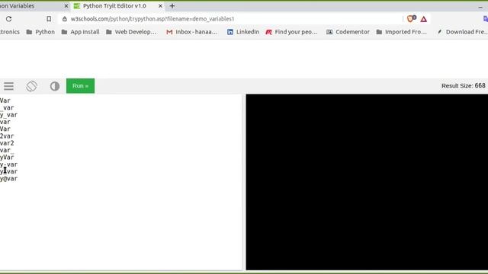Close the Python Variables tab

[66, 6]
